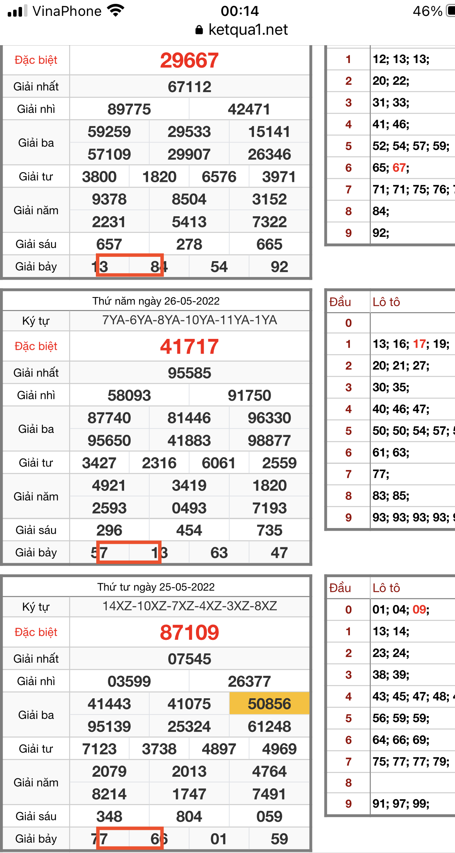Select second prize number 91750
Image resolution: width=455 pixels, height=853 pixels.
[x=249, y=395]
